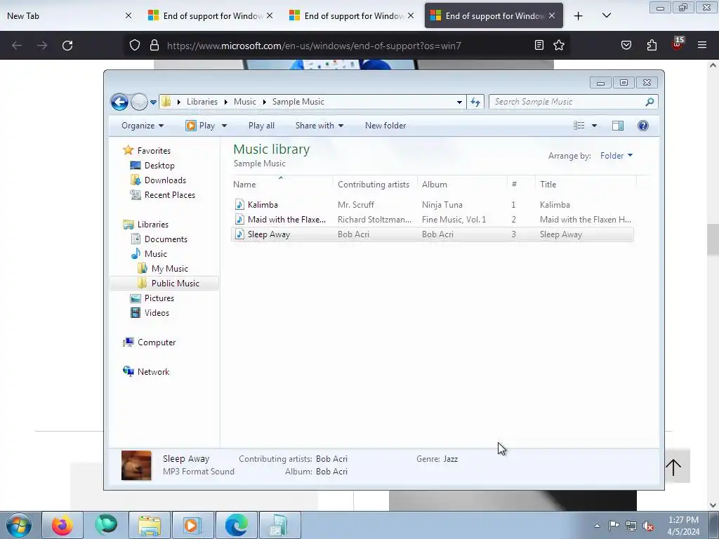The width and height of the screenshot is (719, 539).
Task: Open the Organize menu
Action: pos(142,126)
